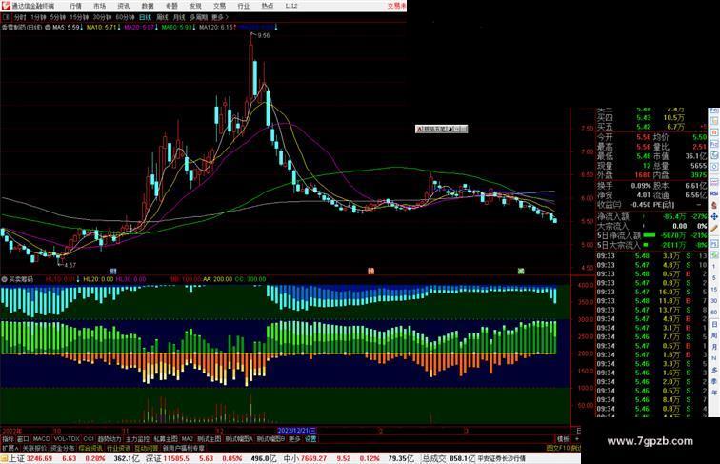Image resolution: width=720 pixels, height=464 pixels.
Task: Open the 交易 menu
Action: click(219, 6)
